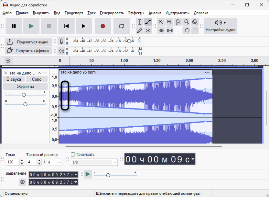This screenshot has width=269, height=197.
Task: Open the Генерировать menu
Action: pos(112,13)
